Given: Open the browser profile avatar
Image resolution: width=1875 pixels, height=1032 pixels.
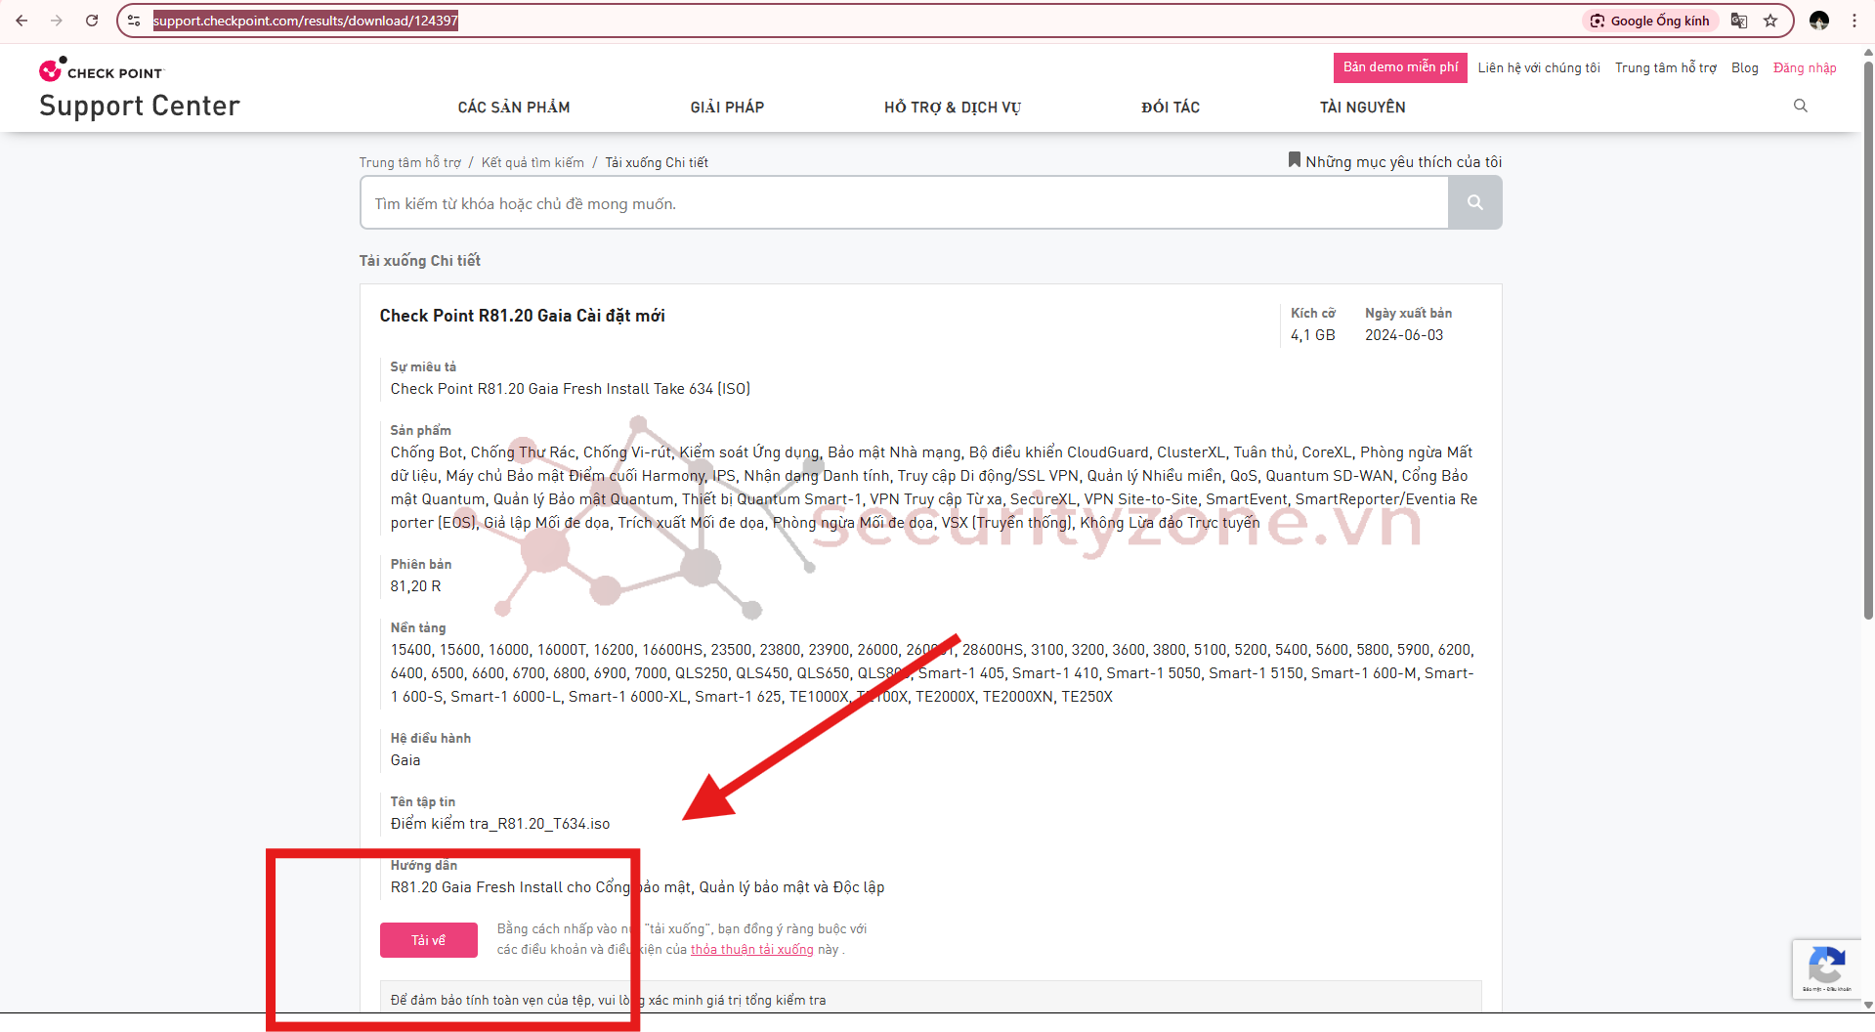Looking at the screenshot, I should tap(1819, 21).
